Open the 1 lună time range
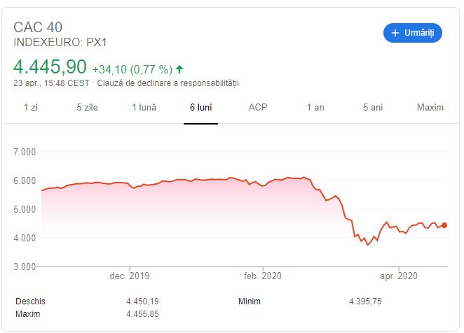The height and width of the screenshot is (333, 464). click(x=144, y=107)
